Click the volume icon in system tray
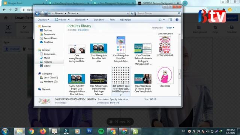The image size is (240, 135). (x=207, y=132)
